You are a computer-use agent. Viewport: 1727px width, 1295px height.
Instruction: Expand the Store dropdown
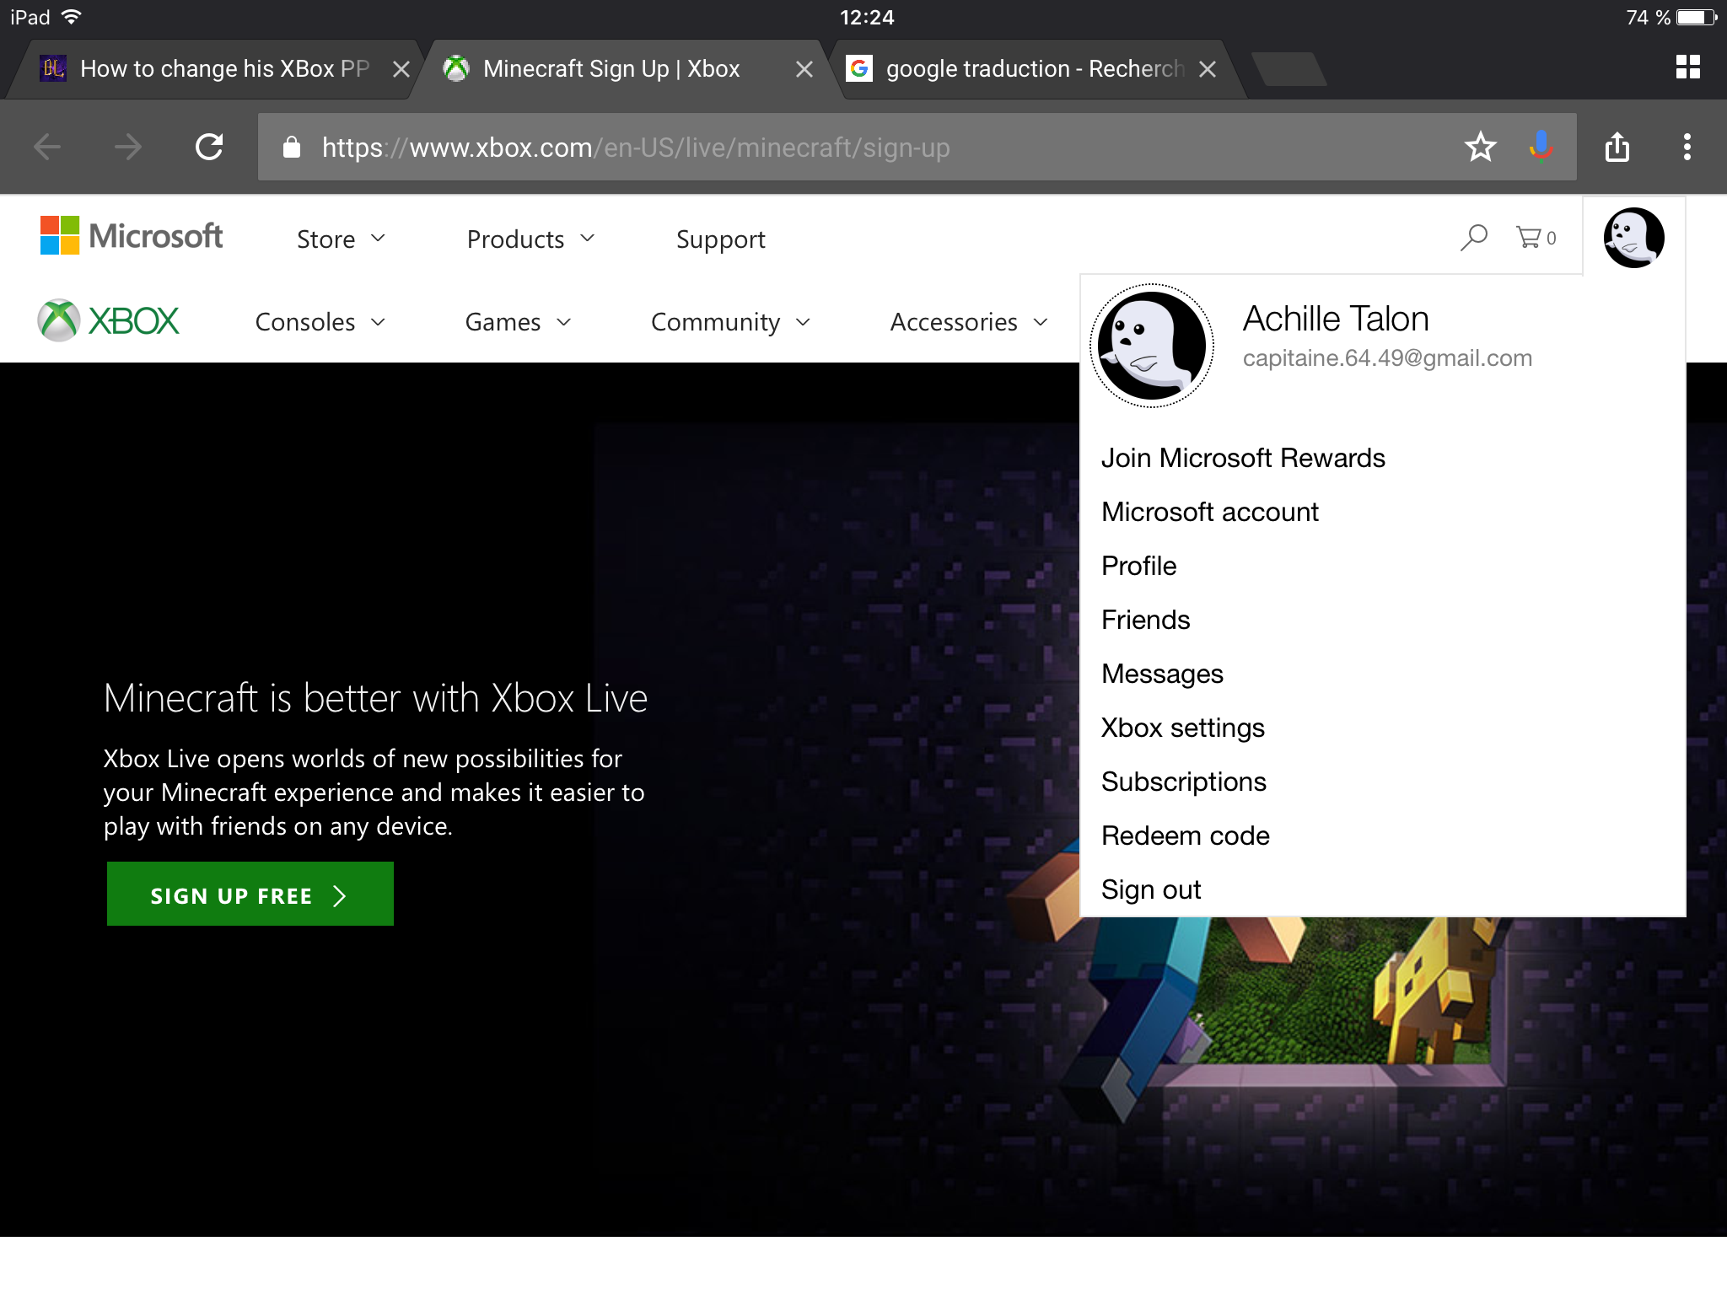click(x=342, y=239)
